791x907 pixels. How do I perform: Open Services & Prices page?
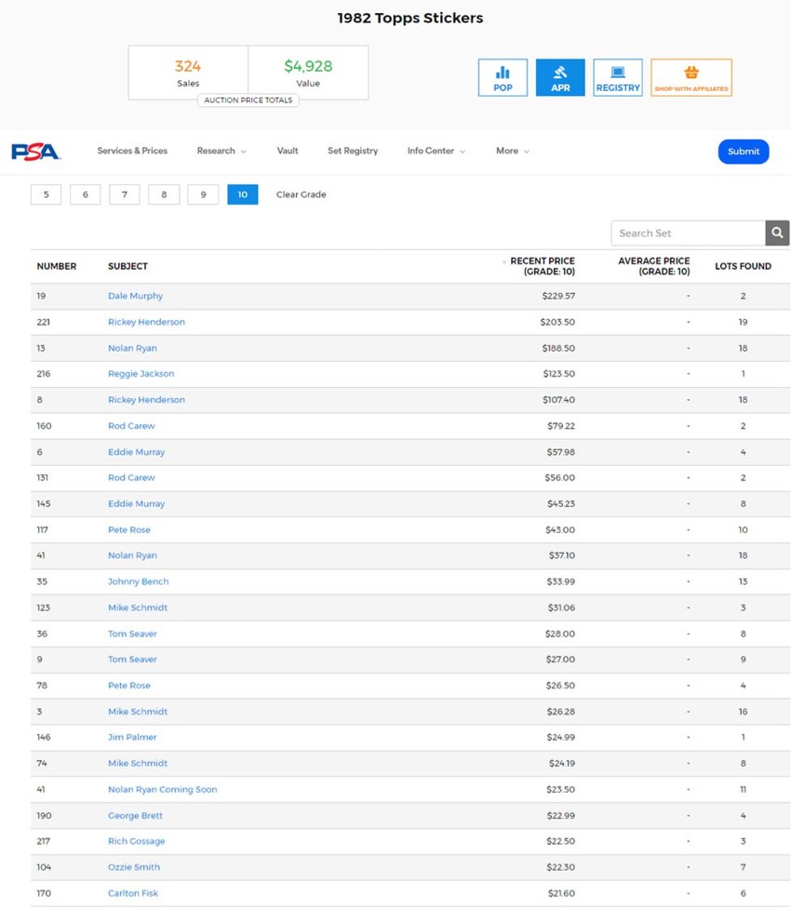(132, 151)
